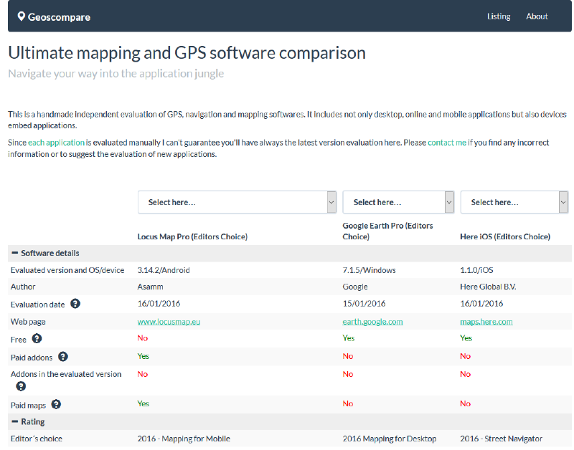Click the 1.1.0/iOS version cell
The height and width of the screenshot is (450, 574).
(x=476, y=270)
